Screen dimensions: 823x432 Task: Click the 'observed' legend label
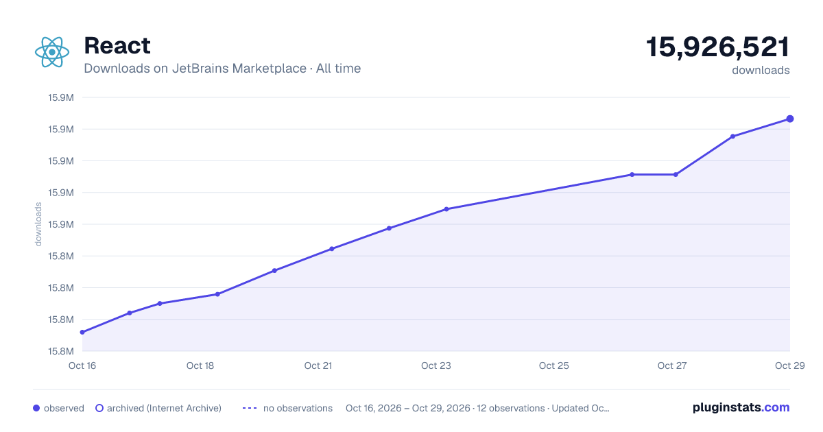click(64, 408)
